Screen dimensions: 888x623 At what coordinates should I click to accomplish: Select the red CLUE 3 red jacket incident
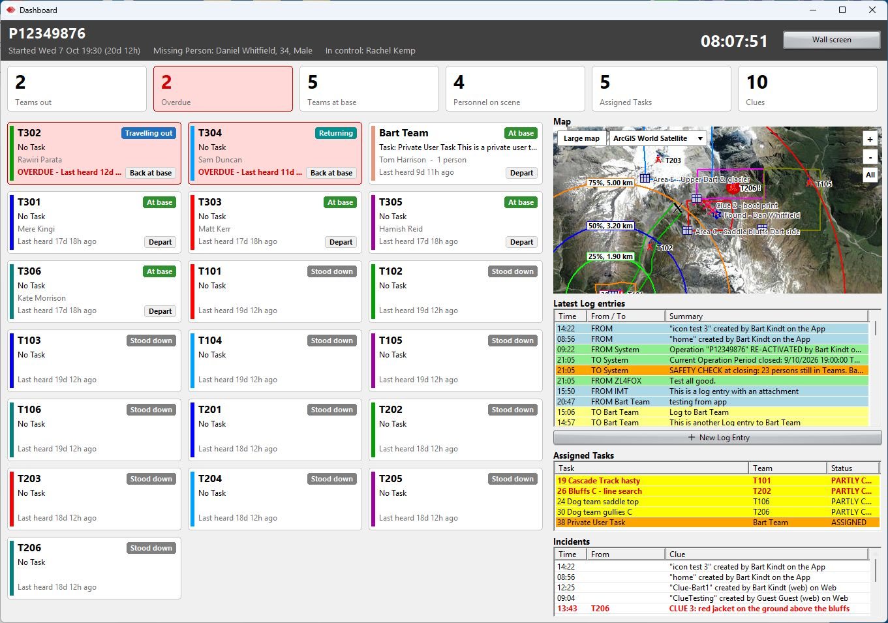click(x=711, y=609)
